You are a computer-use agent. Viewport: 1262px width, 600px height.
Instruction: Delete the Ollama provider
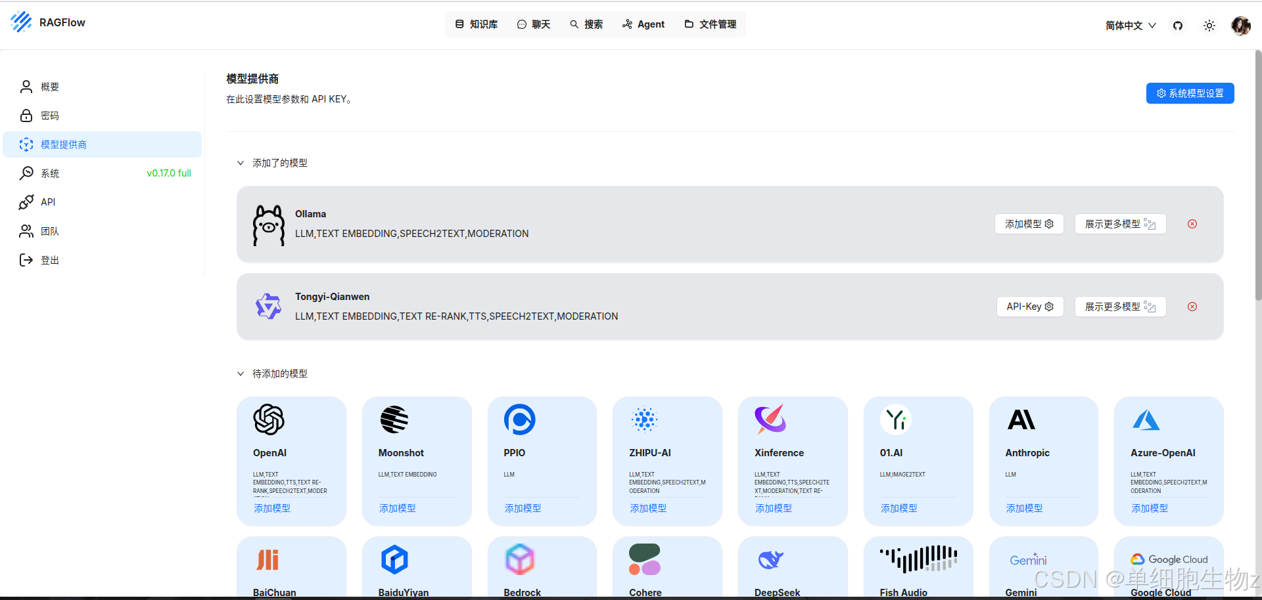1192,224
